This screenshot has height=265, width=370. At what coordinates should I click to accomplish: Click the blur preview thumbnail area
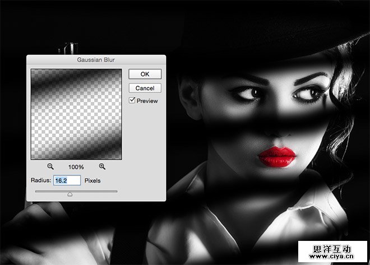76,114
